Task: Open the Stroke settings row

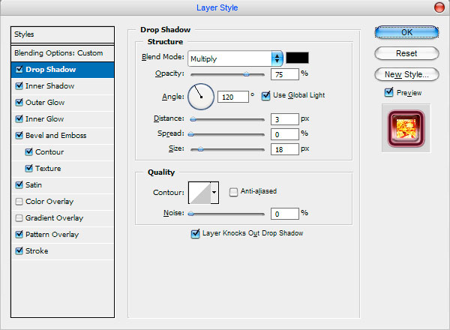Action: 62,251
